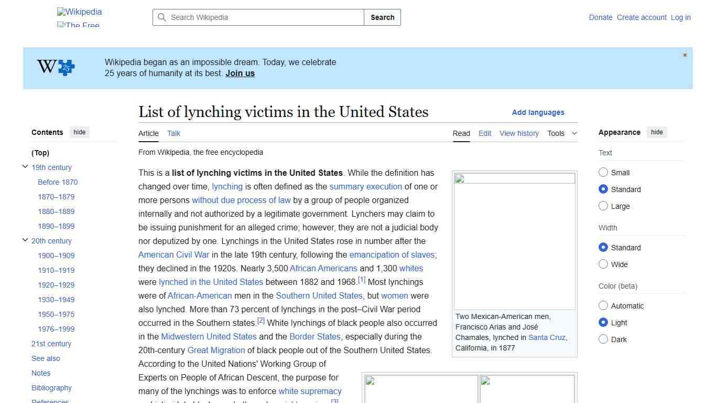The height and width of the screenshot is (403, 716).
Task: Click the Wikipedia logo
Action: tap(79, 12)
